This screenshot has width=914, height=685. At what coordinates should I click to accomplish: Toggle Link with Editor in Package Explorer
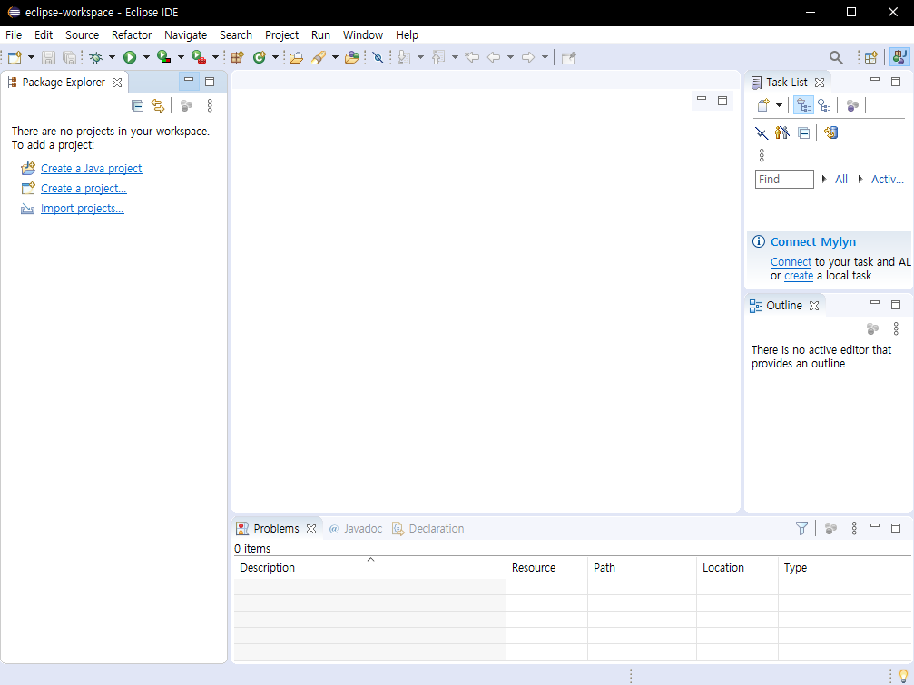158,105
